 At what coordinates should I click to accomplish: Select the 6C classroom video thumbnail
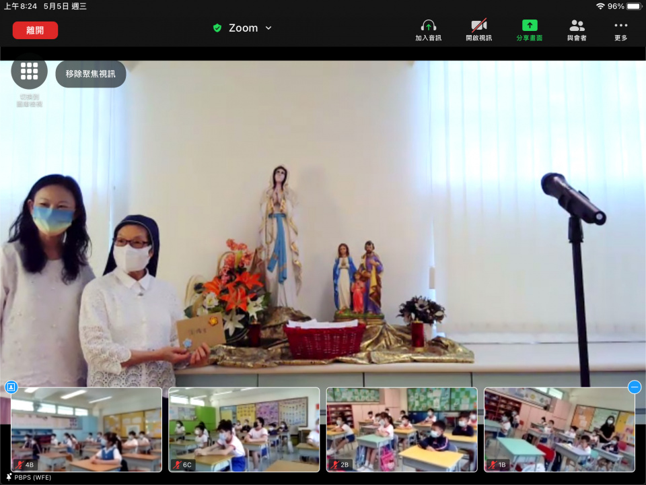(x=244, y=428)
